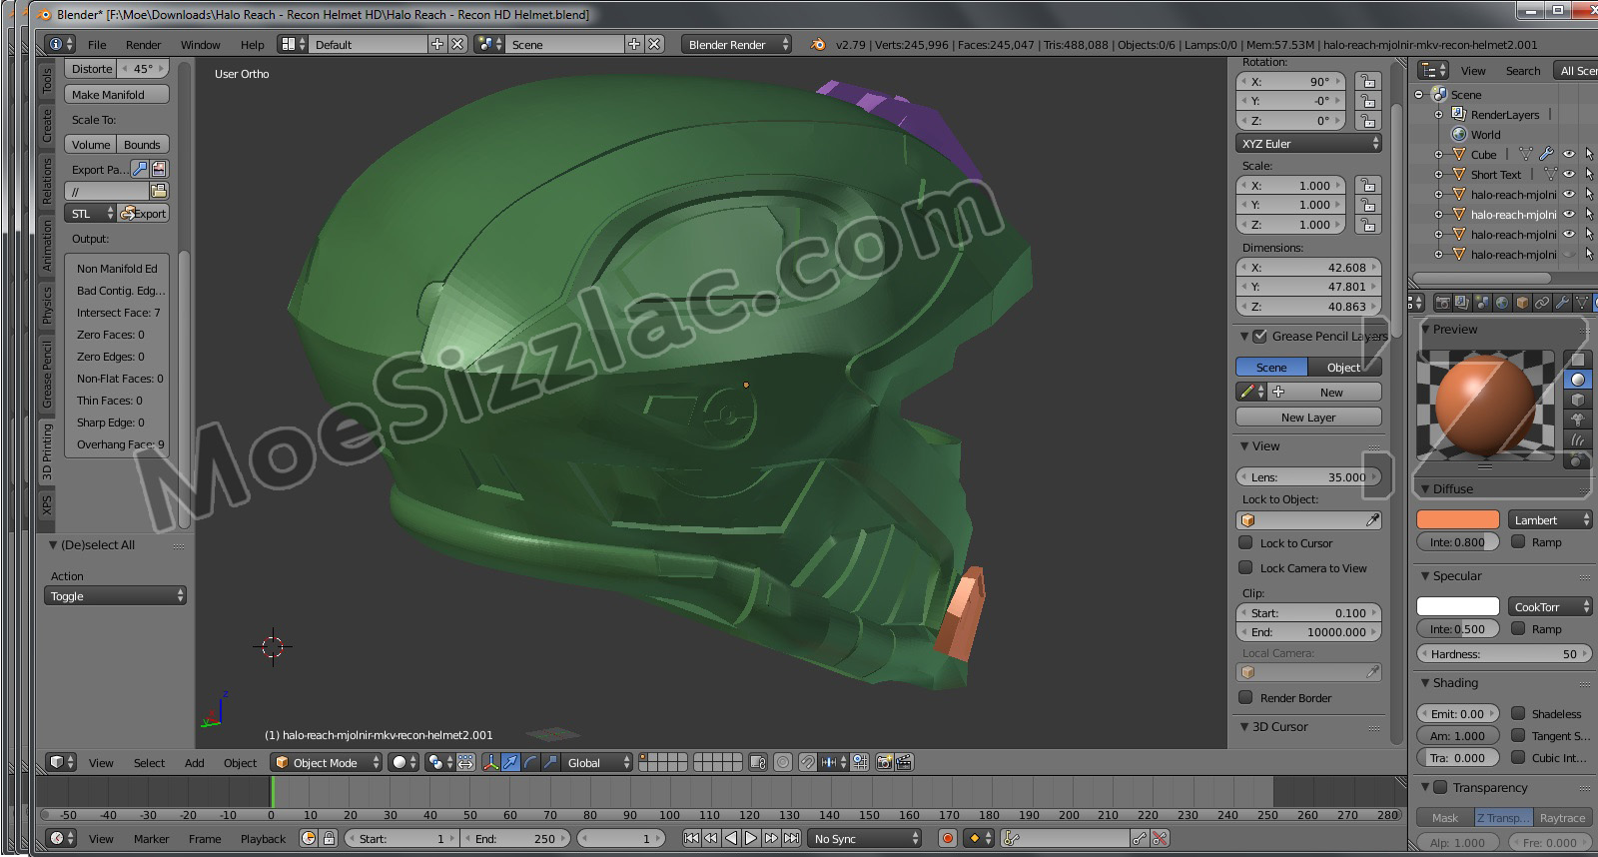Click the Blender logo in the info header
Image resolution: width=1598 pixels, height=857 pixels.
coord(818,44)
